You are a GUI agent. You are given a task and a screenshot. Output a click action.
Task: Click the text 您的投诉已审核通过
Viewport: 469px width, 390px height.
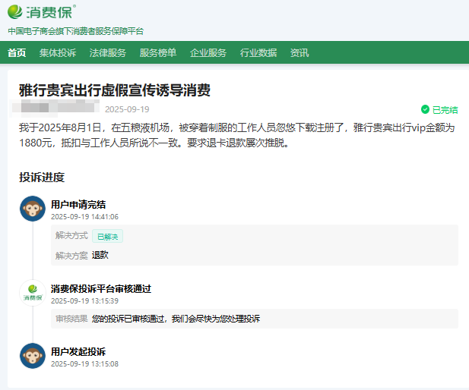[128, 319]
